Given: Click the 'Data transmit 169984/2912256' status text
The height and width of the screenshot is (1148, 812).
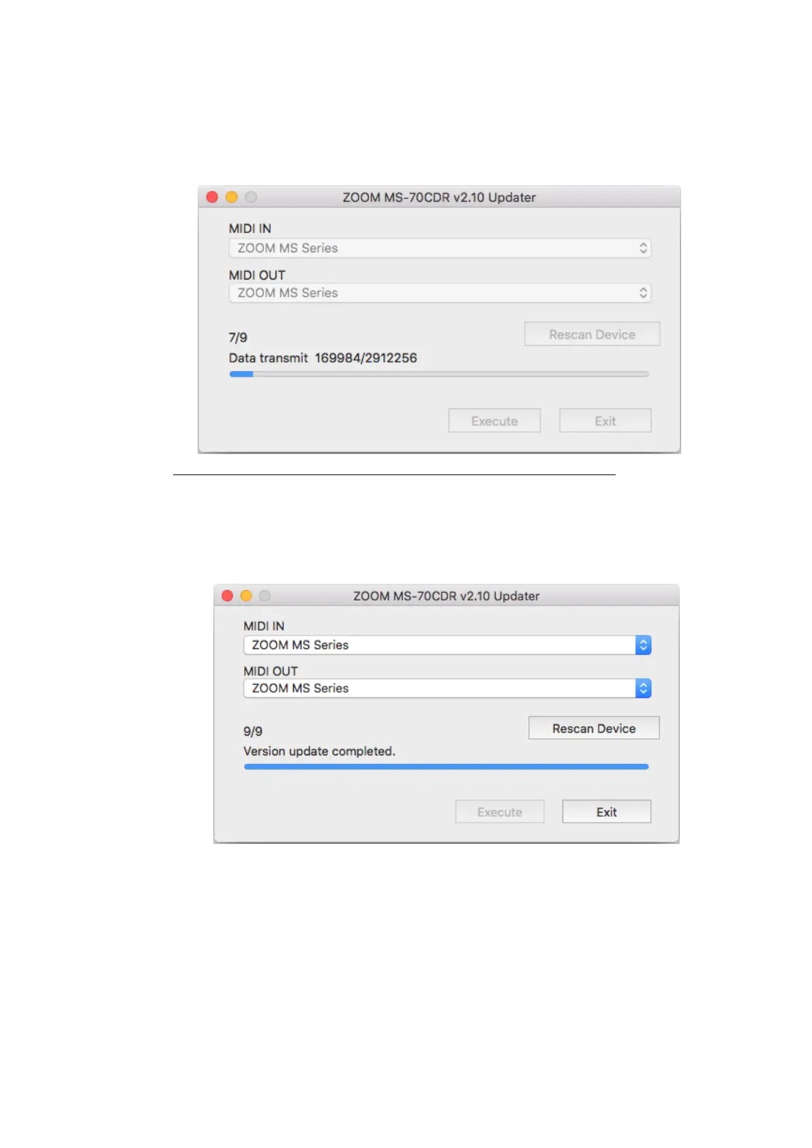Looking at the screenshot, I should (x=322, y=358).
